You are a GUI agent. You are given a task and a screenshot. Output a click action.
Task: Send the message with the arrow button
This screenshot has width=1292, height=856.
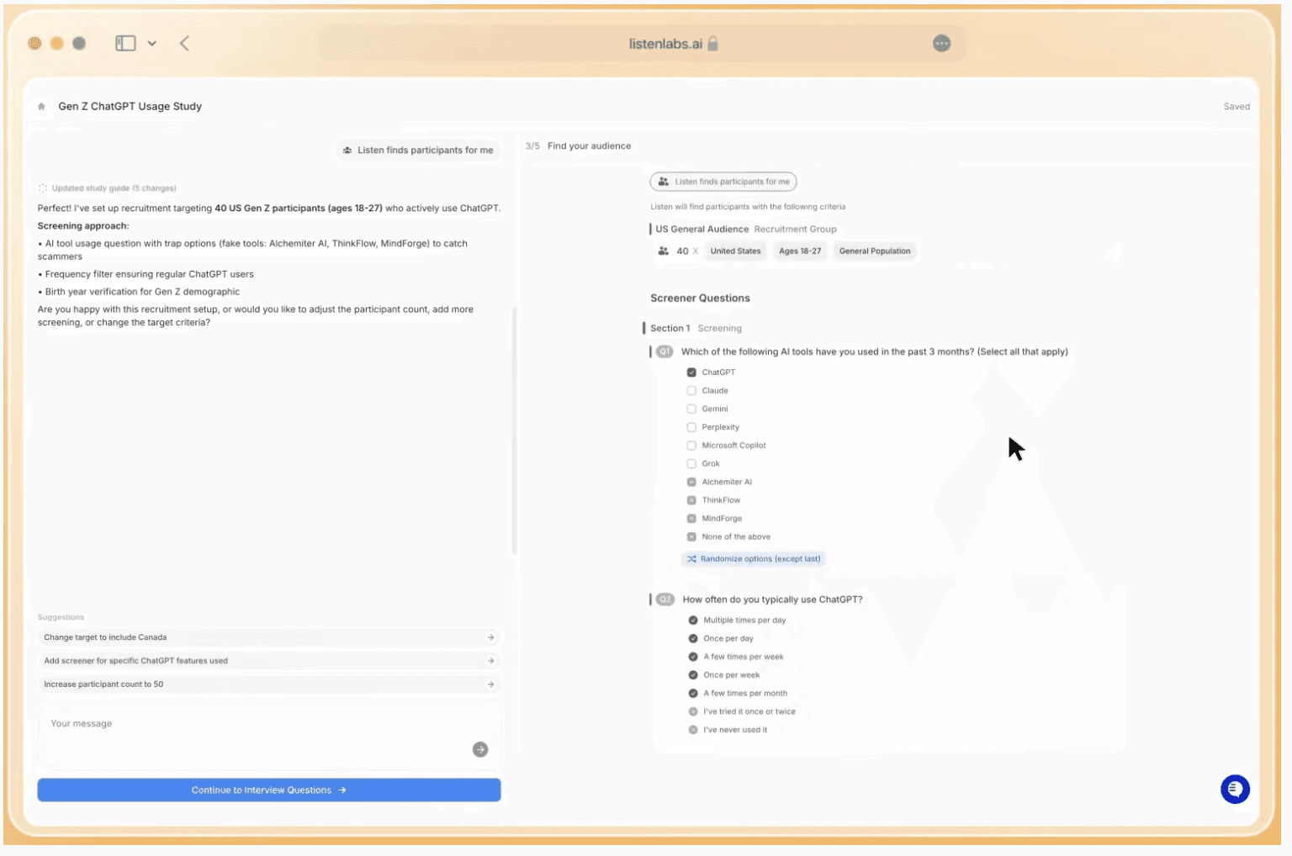pos(480,750)
